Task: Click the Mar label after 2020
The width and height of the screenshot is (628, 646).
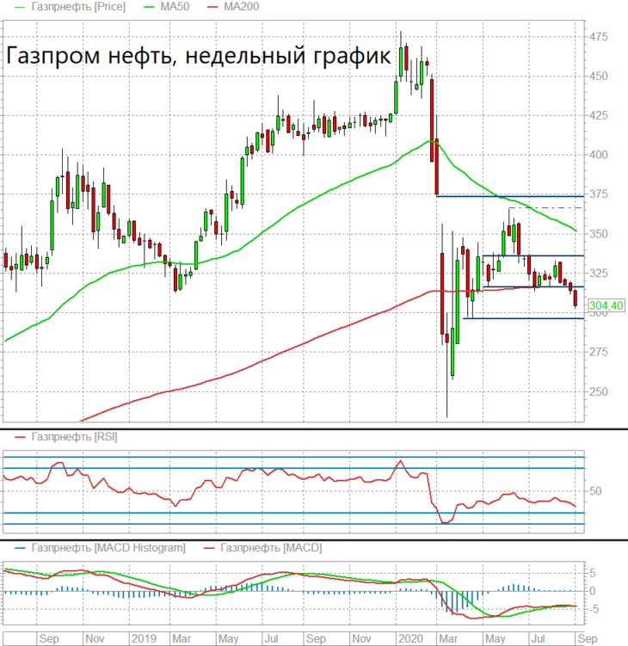Action: pyautogui.click(x=448, y=638)
